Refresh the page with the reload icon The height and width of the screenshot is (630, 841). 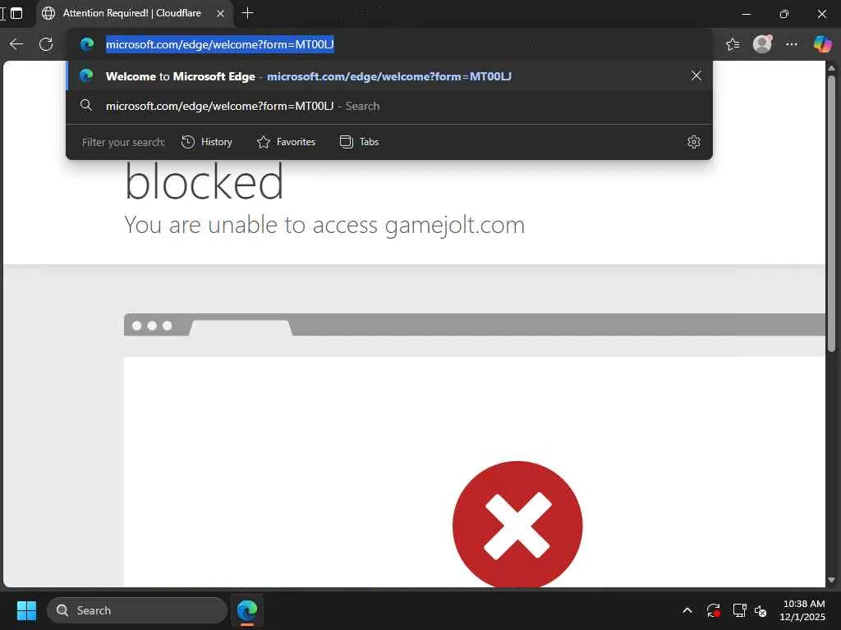coord(46,44)
